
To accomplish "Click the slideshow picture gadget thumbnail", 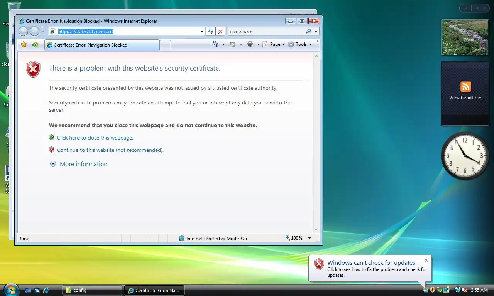I will [x=465, y=37].
